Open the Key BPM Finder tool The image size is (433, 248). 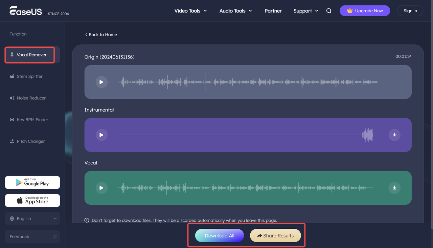click(32, 119)
